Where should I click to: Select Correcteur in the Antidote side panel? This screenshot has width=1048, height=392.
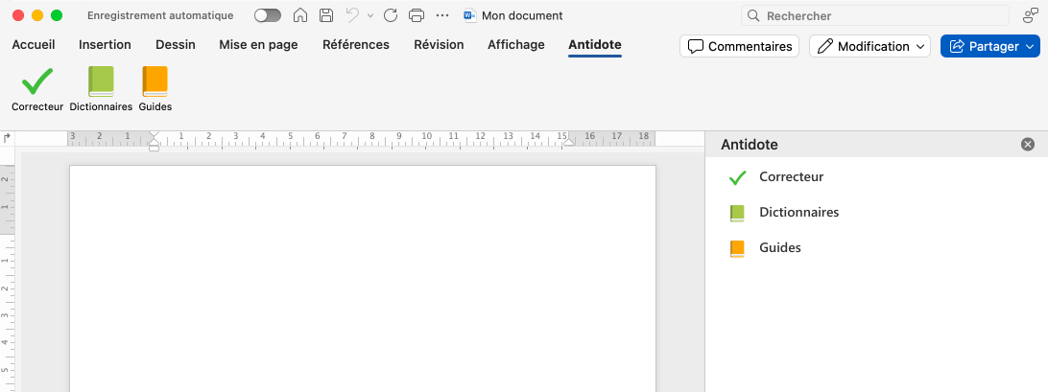(791, 177)
